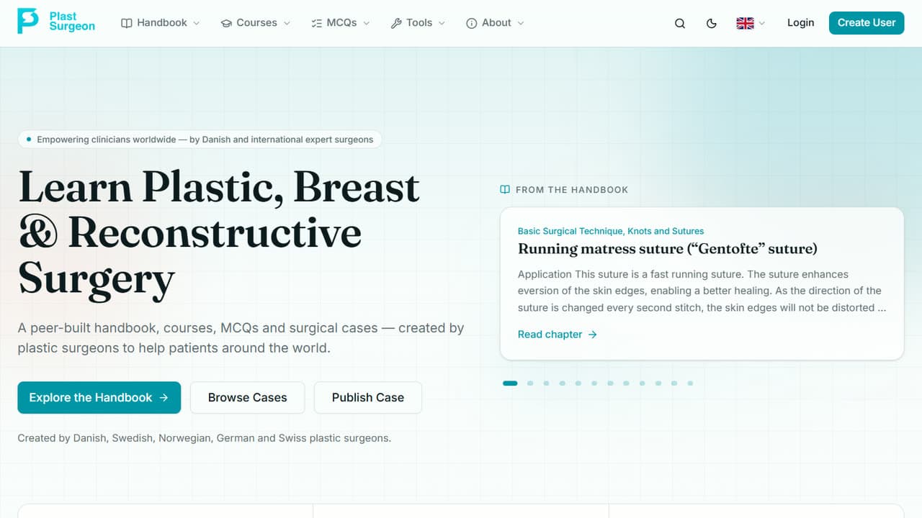
Task: Expand the MCQs dropdown
Action: (x=340, y=23)
